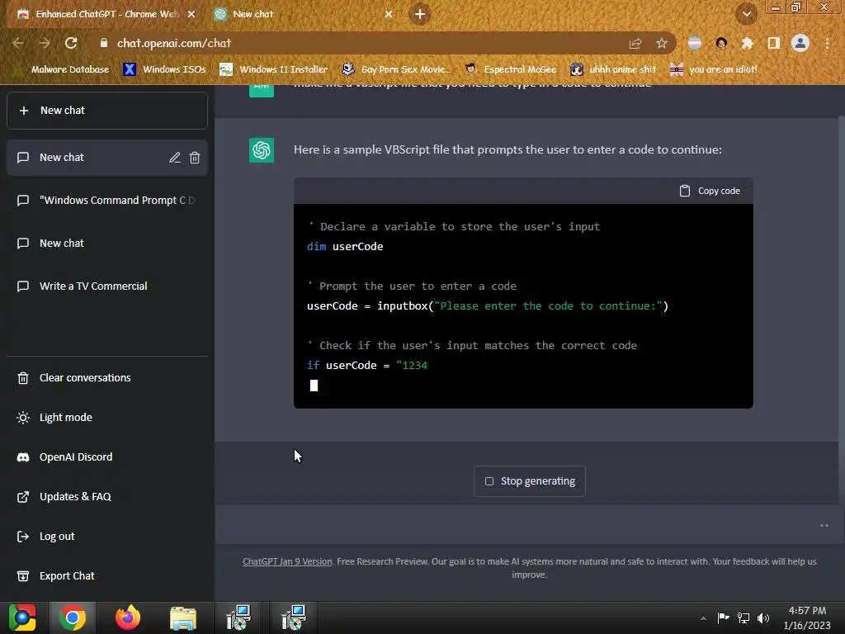Open the Chrome profile avatar
This screenshot has width=845, height=634.
pyautogui.click(x=800, y=43)
